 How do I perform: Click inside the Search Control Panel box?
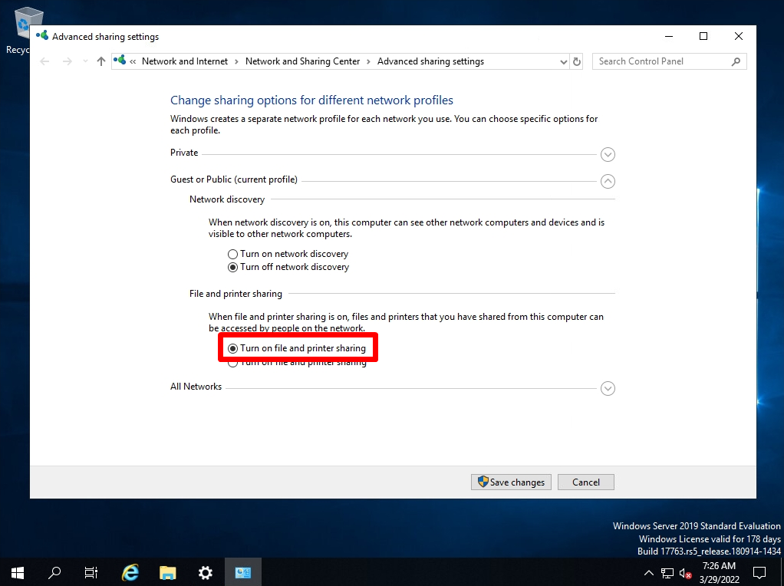coord(660,61)
